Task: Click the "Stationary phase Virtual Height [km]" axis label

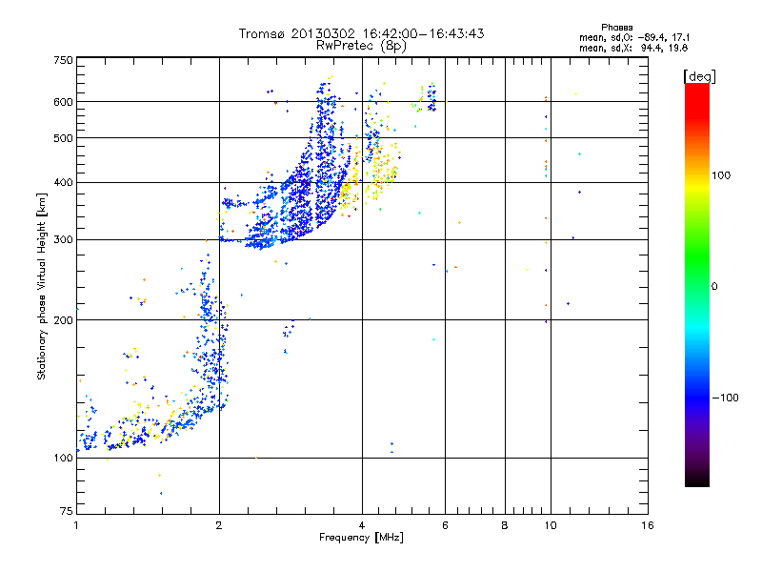Action: (x=42, y=286)
